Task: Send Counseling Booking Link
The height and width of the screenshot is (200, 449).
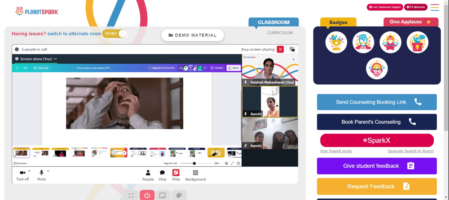Action: 377,102
